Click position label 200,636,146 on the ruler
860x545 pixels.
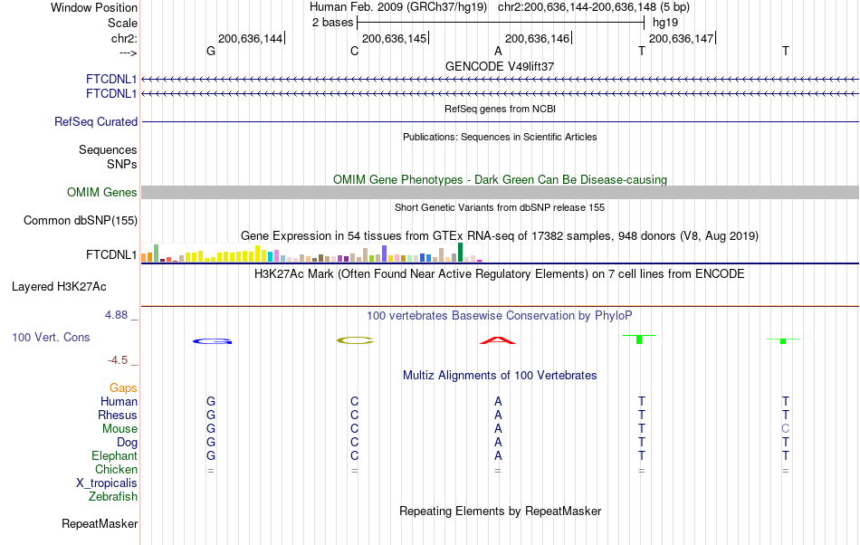[537, 38]
